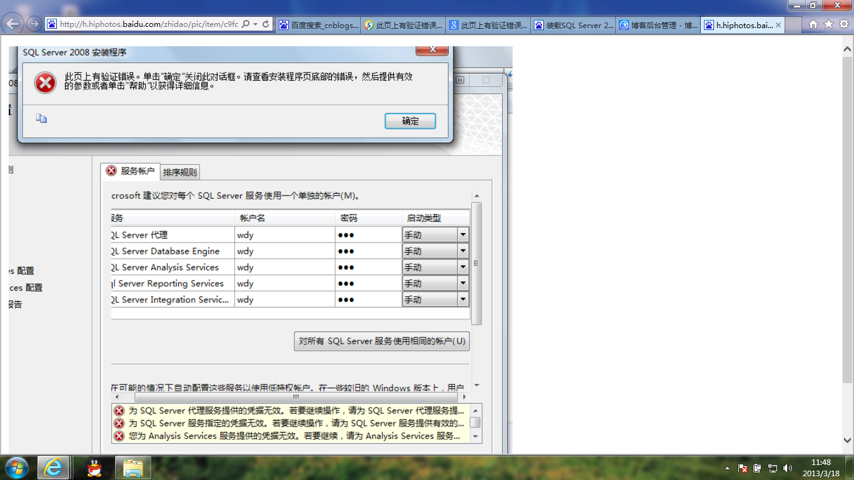Viewport: 854px width, 480px height.
Task: Click error message about SQL Server 服务指定的凭据
Action: (x=296, y=423)
